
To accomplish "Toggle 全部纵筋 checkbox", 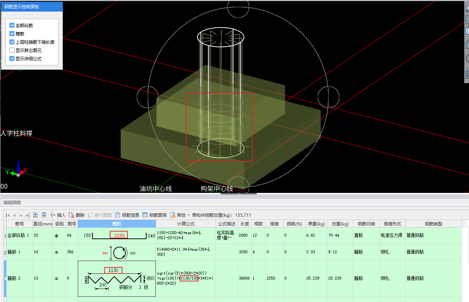I will click(x=12, y=26).
